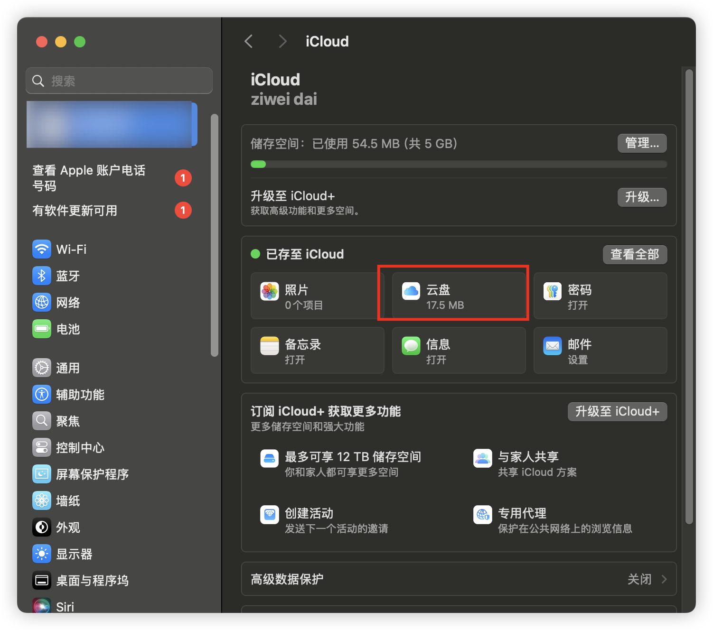The image size is (713, 630).
Task: Click the Manage (管理...) storage button
Action: pos(642,143)
